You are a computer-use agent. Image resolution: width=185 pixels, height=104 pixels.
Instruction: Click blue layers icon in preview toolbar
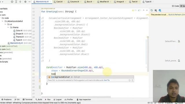click(x=160, y=10)
